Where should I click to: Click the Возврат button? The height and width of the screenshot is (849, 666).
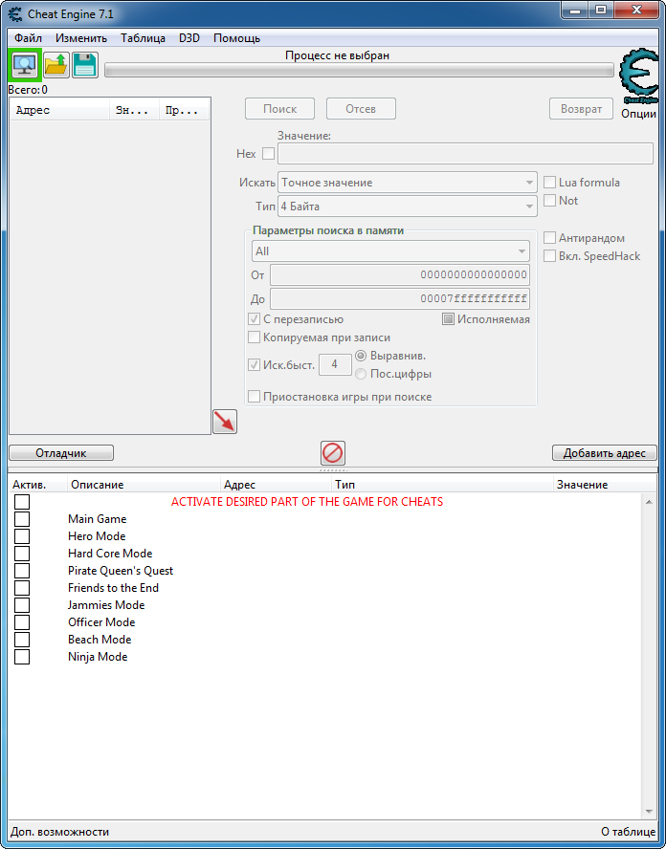click(582, 109)
